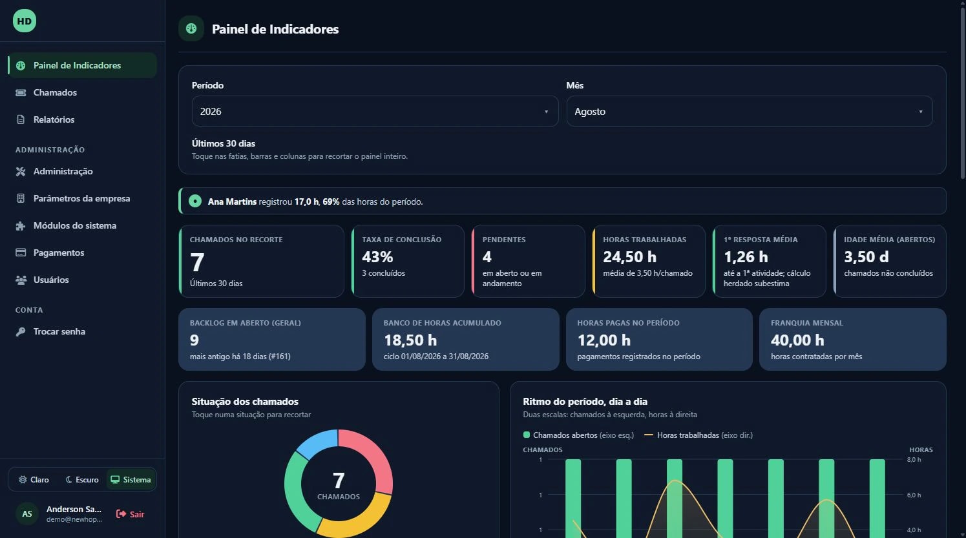Click the Banco de horas acumulado card
The height and width of the screenshot is (538, 966).
point(466,339)
